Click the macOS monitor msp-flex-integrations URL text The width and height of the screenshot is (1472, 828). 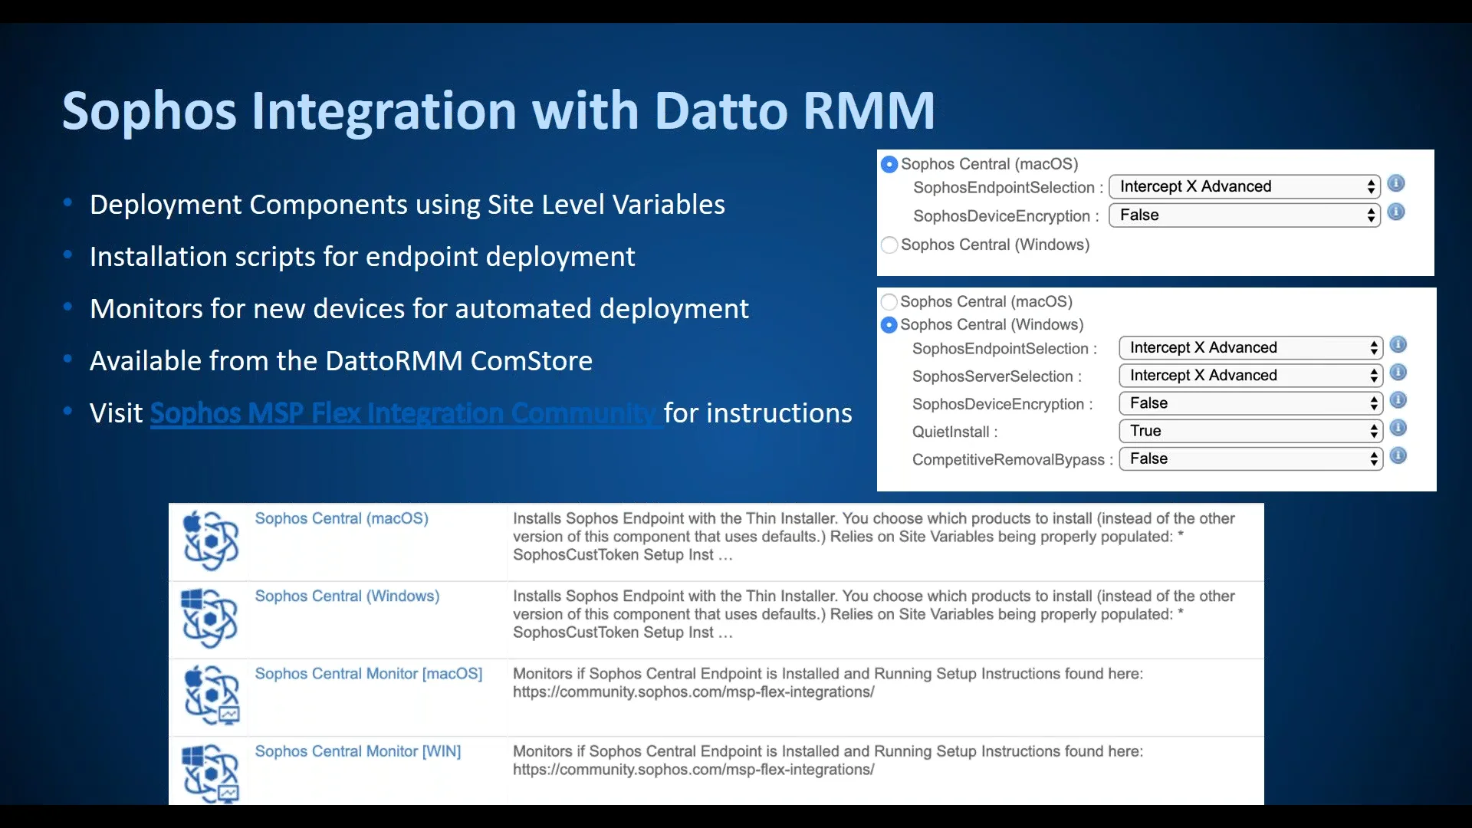pos(693,692)
